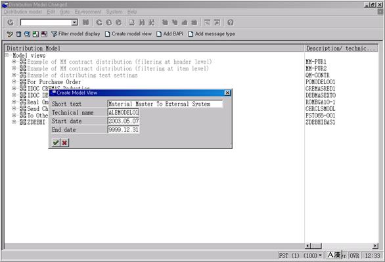Click the OVR insert mode indicator
This screenshot has width=385, height=262.
[354, 255]
